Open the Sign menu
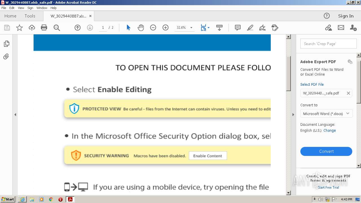 (30, 8)
